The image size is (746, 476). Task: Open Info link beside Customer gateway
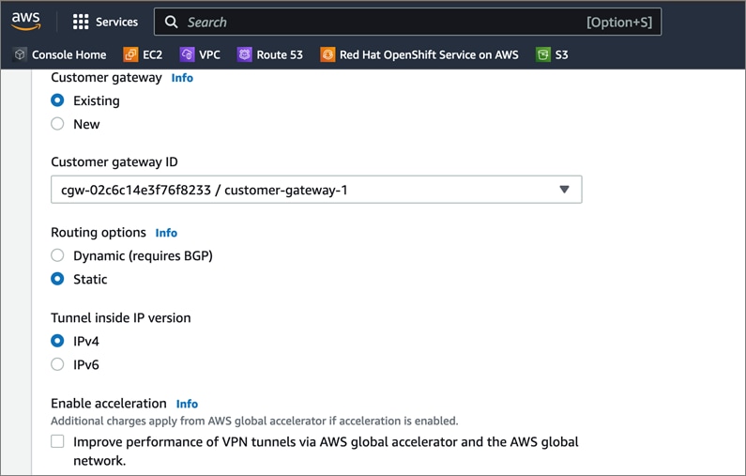pos(182,78)
